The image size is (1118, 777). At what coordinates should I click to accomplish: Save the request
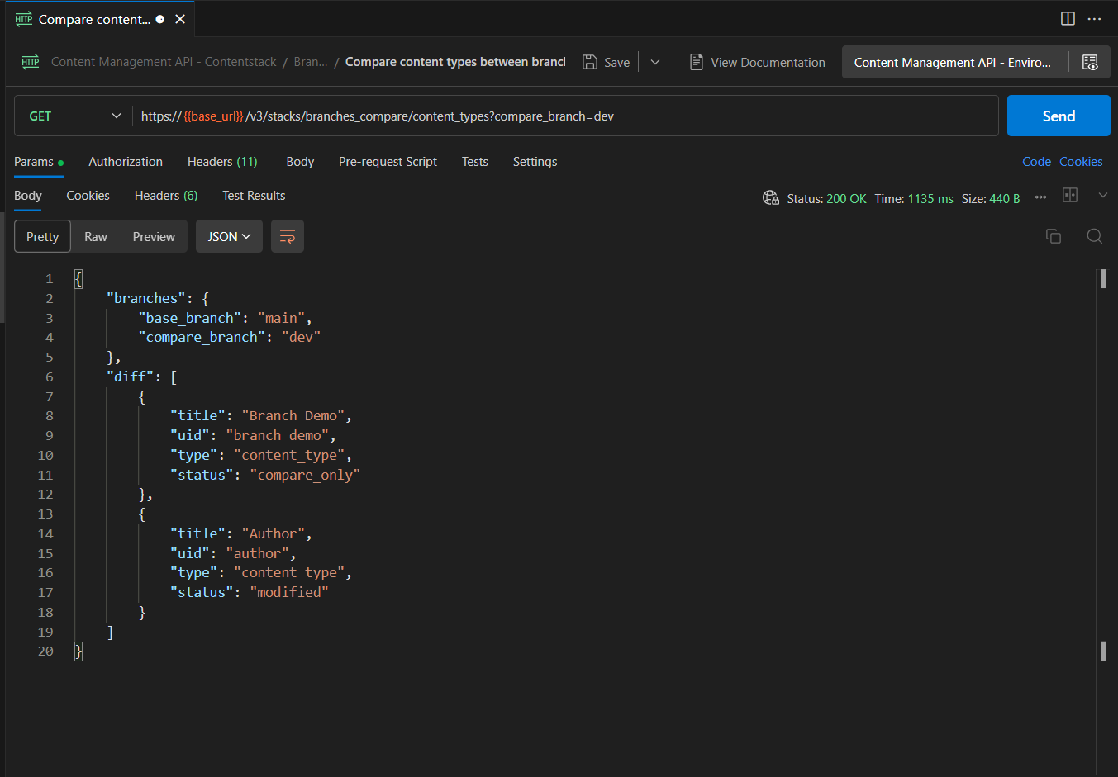pyautogui.click(x=606, y=62)
